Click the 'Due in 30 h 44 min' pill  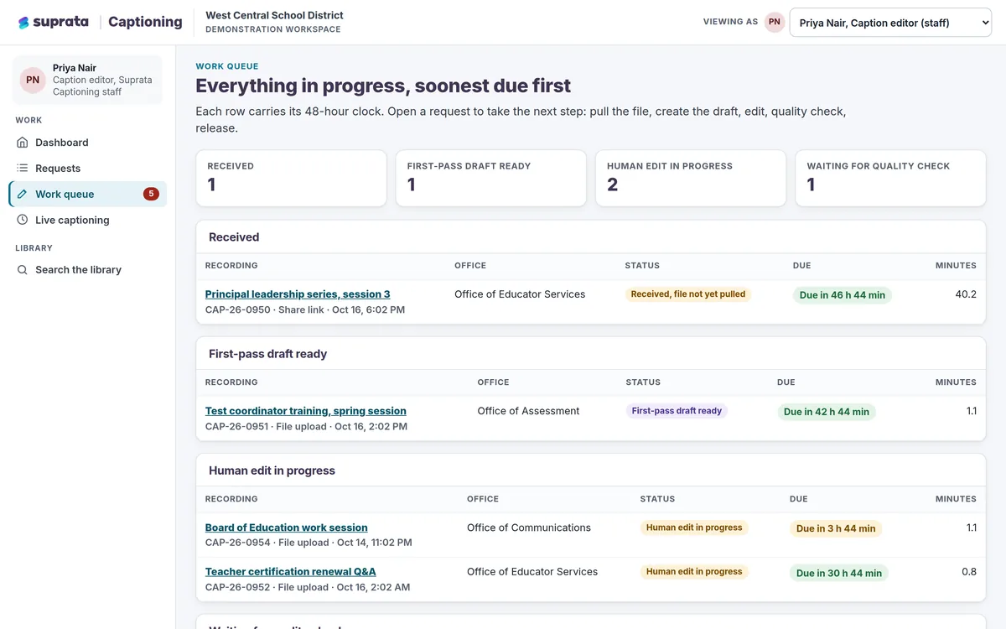point(839,573)
